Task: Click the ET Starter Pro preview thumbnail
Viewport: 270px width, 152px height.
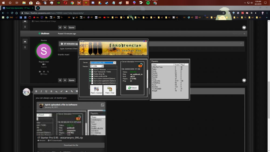Action: 71,123
